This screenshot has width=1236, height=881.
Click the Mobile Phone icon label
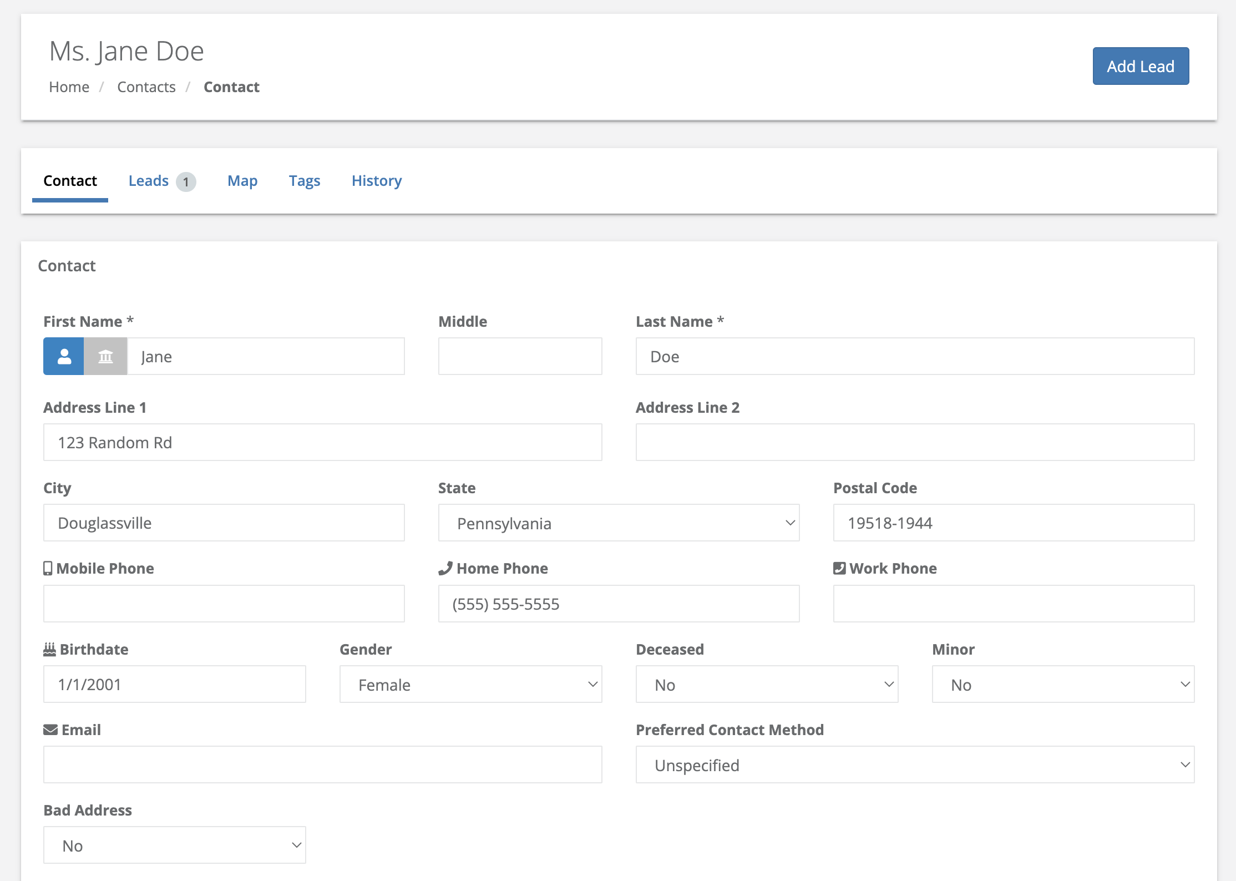48,568
